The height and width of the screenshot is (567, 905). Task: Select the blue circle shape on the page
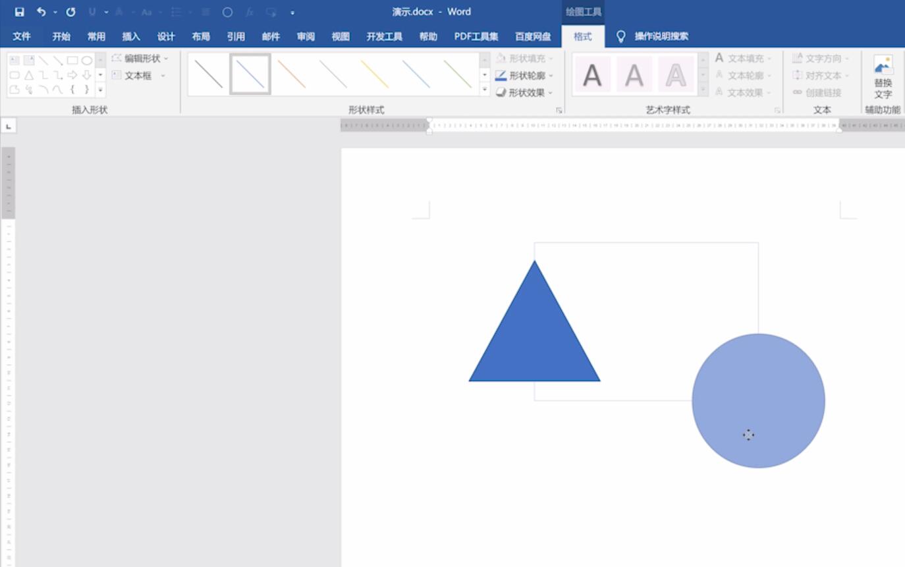coord(759,401)
